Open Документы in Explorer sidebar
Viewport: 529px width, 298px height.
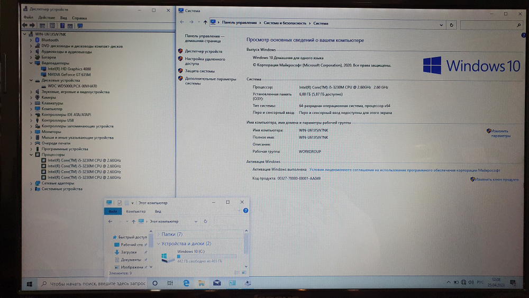[x=131, y=259]
